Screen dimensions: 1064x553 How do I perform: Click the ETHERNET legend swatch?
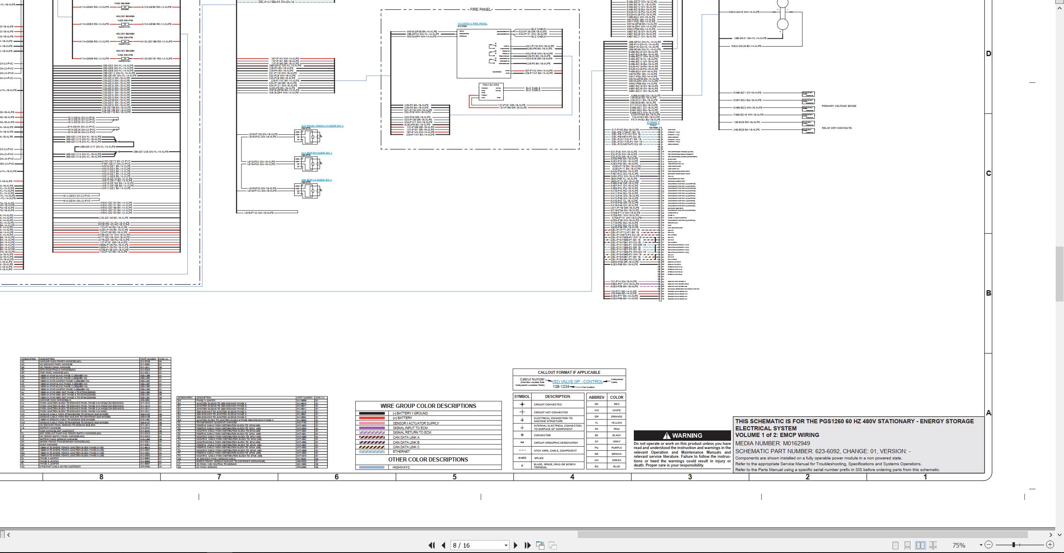coord(372,452)
